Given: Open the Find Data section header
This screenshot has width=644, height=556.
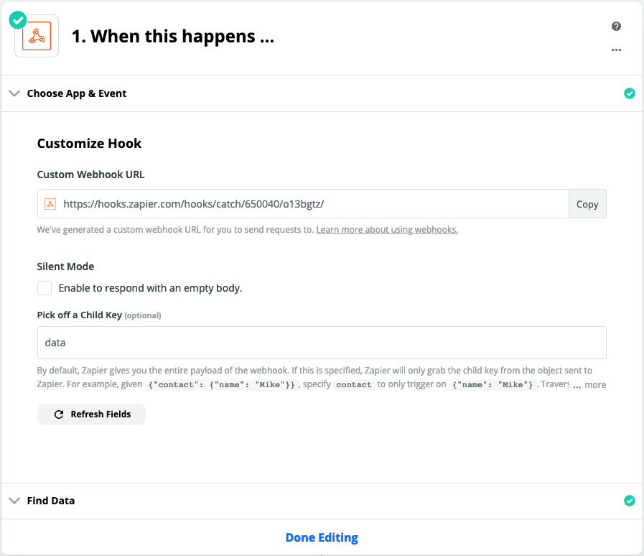Looking at the screenshot, I should [x=51, y=501].
